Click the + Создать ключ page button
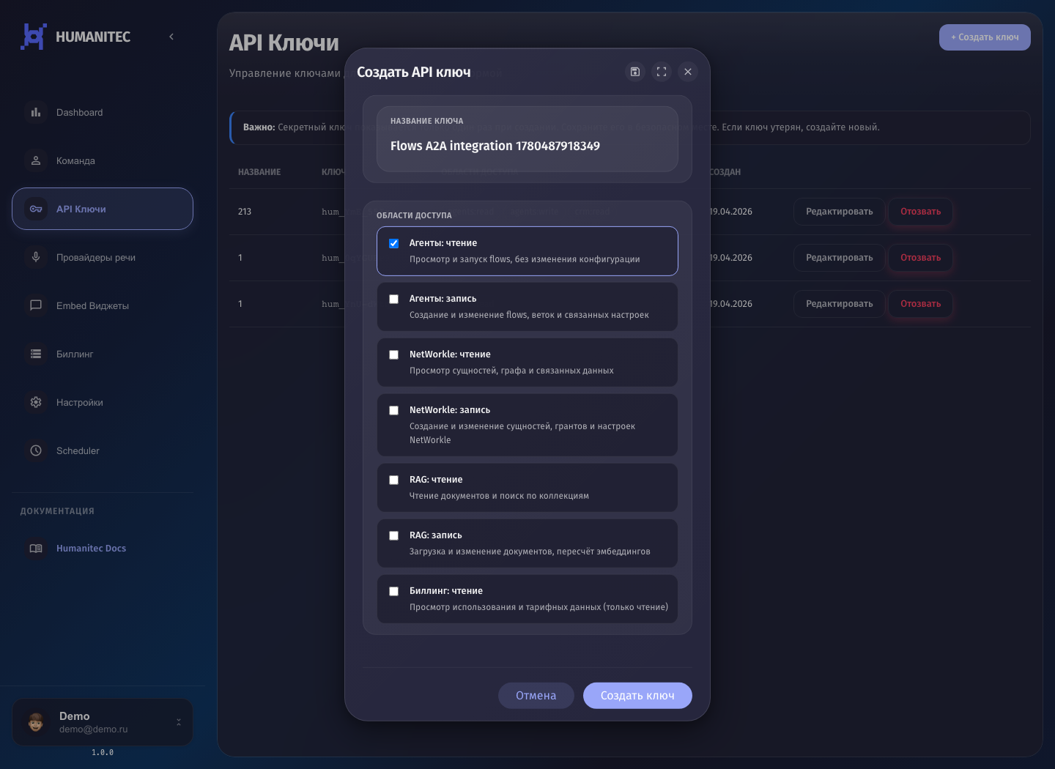The height and width of the screenshot is (769, 1055). click(985, 37)
